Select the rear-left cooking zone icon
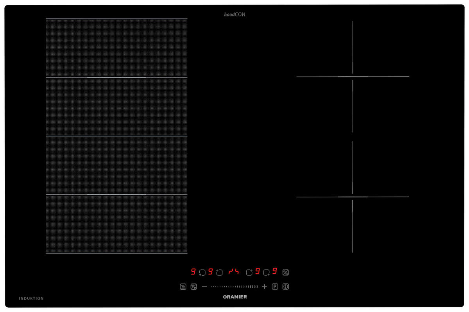 click(x=220, y=272)
